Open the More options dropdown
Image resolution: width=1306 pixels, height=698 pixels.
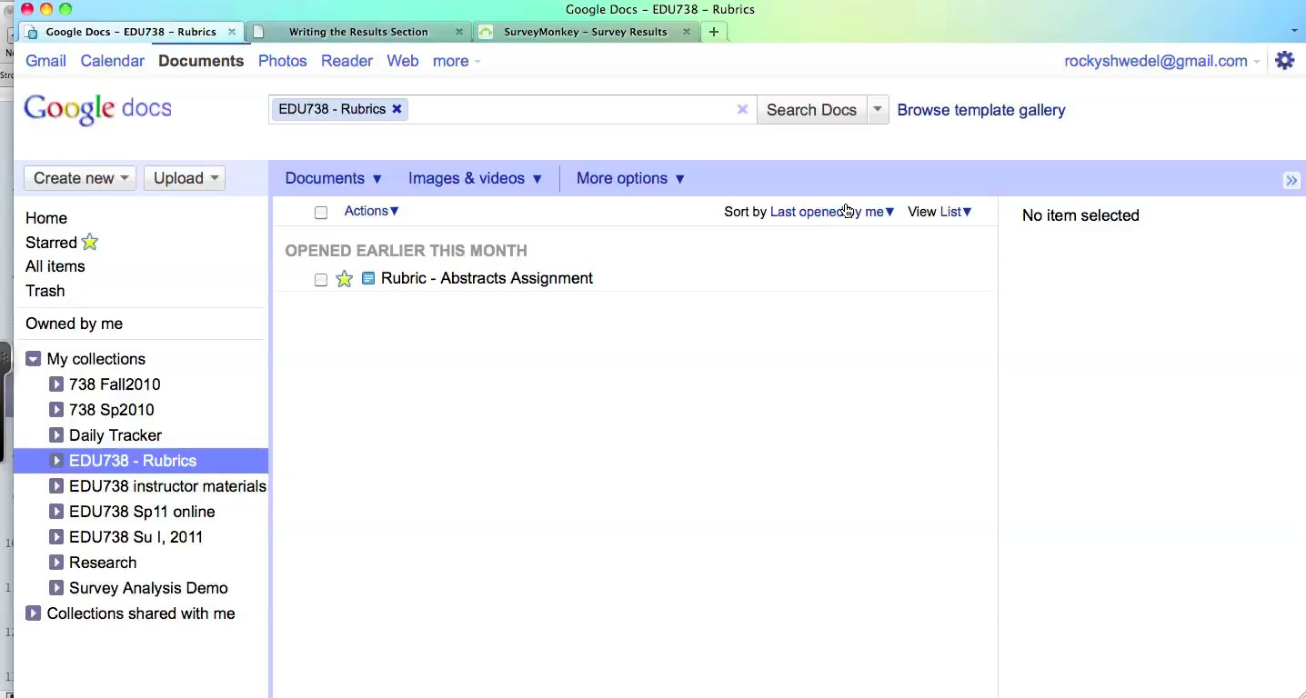(630, 178)
